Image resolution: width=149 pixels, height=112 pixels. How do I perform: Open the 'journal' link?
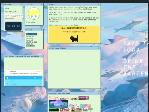point(30,40)
